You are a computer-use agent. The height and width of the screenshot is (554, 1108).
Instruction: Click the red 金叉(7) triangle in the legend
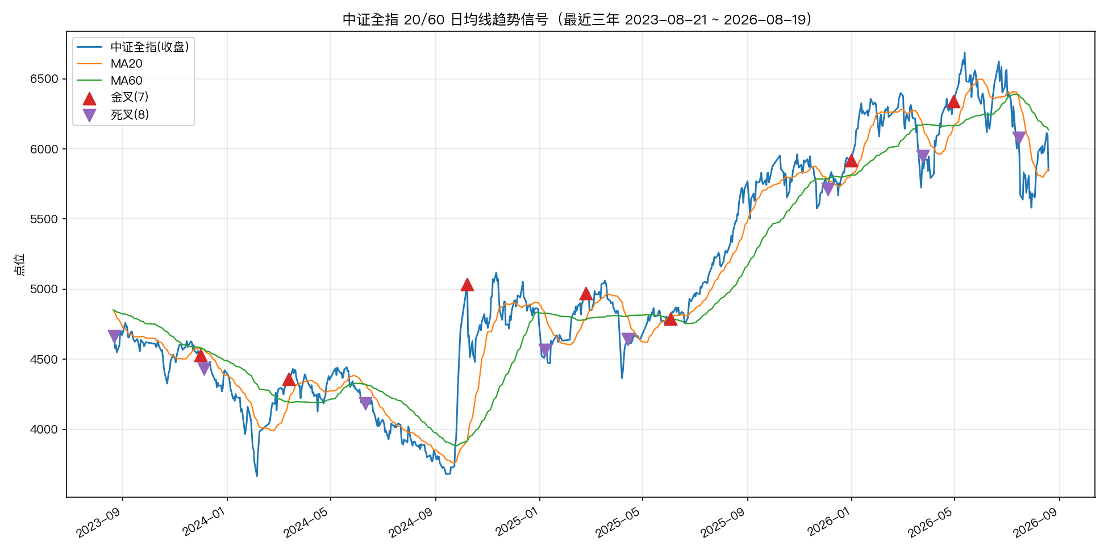click(x=89, y=99)
